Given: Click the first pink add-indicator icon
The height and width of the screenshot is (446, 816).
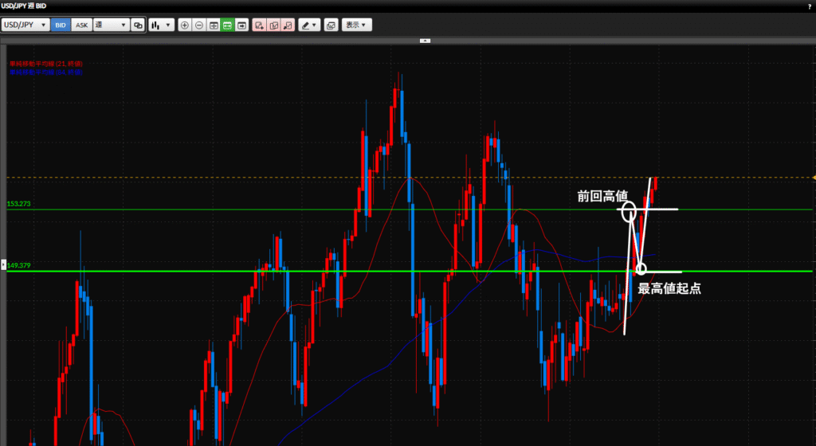Looking at the screenshot, I should tap(259, 25).
